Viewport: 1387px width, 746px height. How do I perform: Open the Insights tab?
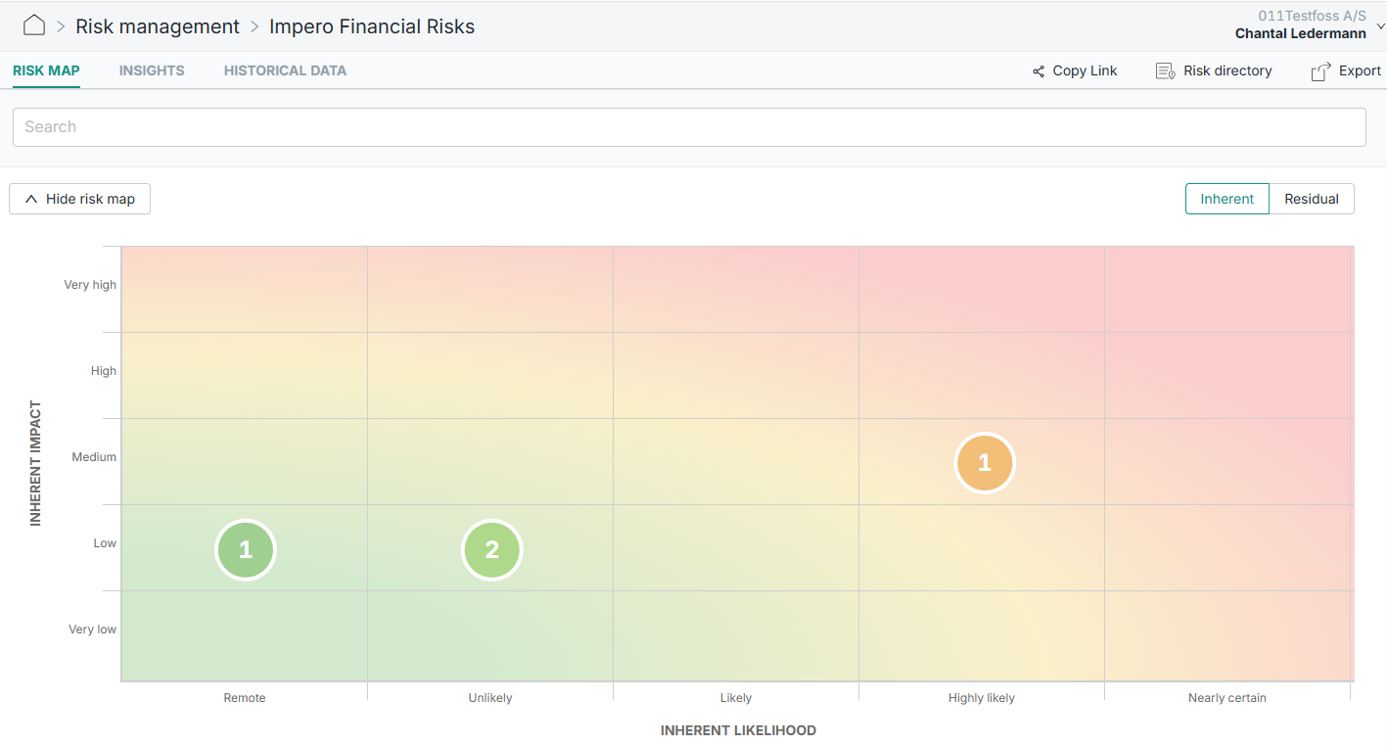click(152, 70)
